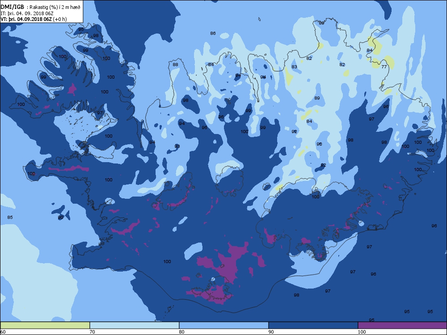The image size is (447, 335).
Task: Select the humidity value 86 over the sea
Action: coord(213,33)
